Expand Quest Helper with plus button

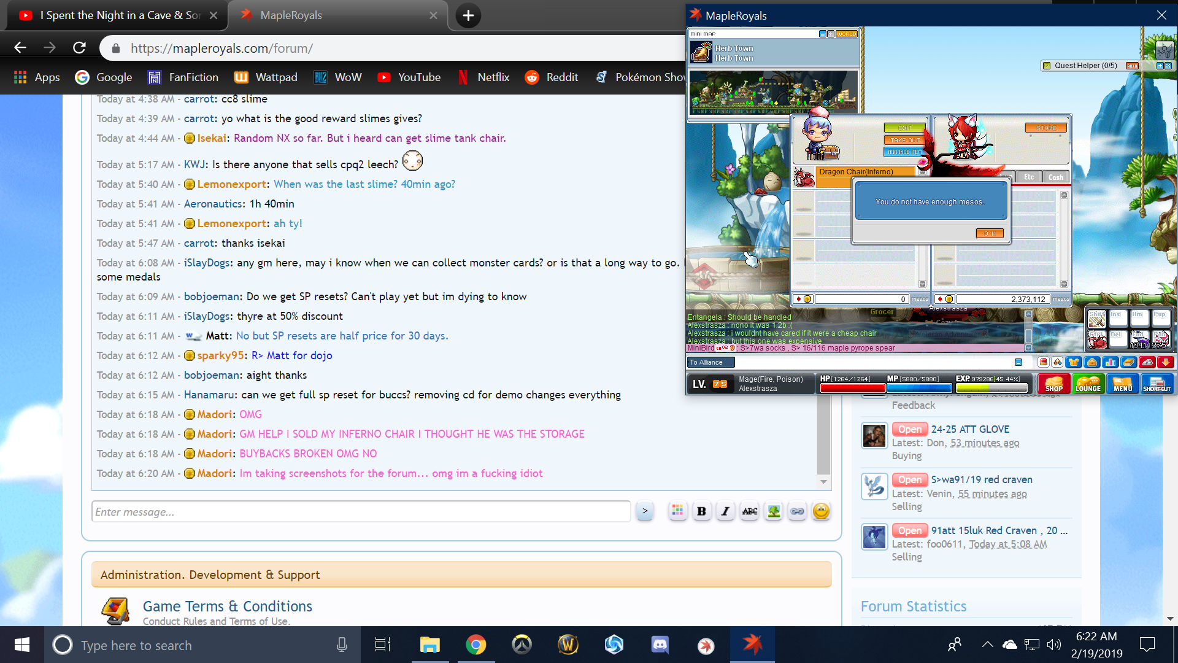coord(1160,66)
